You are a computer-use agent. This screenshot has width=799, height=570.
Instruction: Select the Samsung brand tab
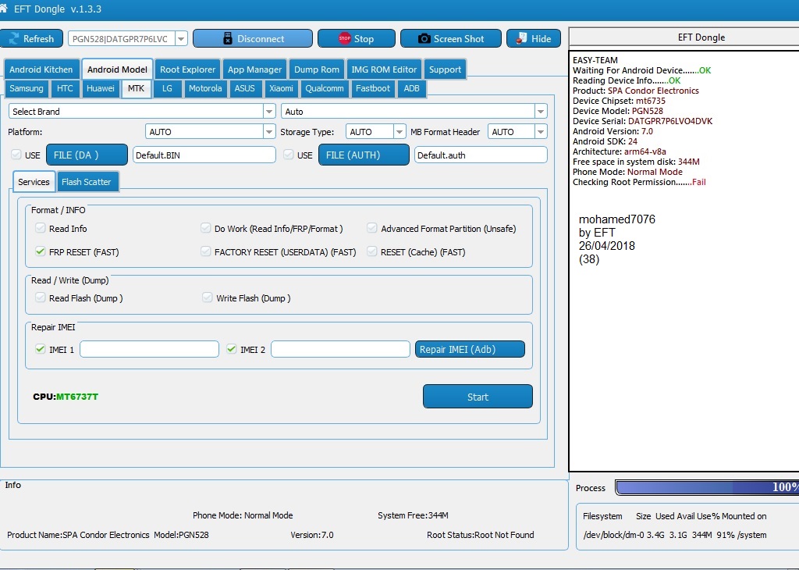click(x=27, y=88)
